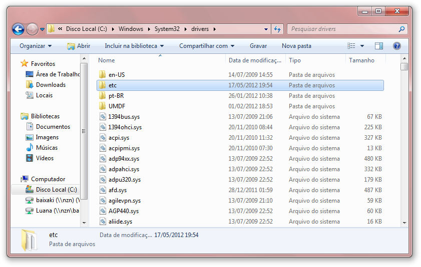
Task: Expand the arrow after 'System32' in address bar
Action: (186, 29)
